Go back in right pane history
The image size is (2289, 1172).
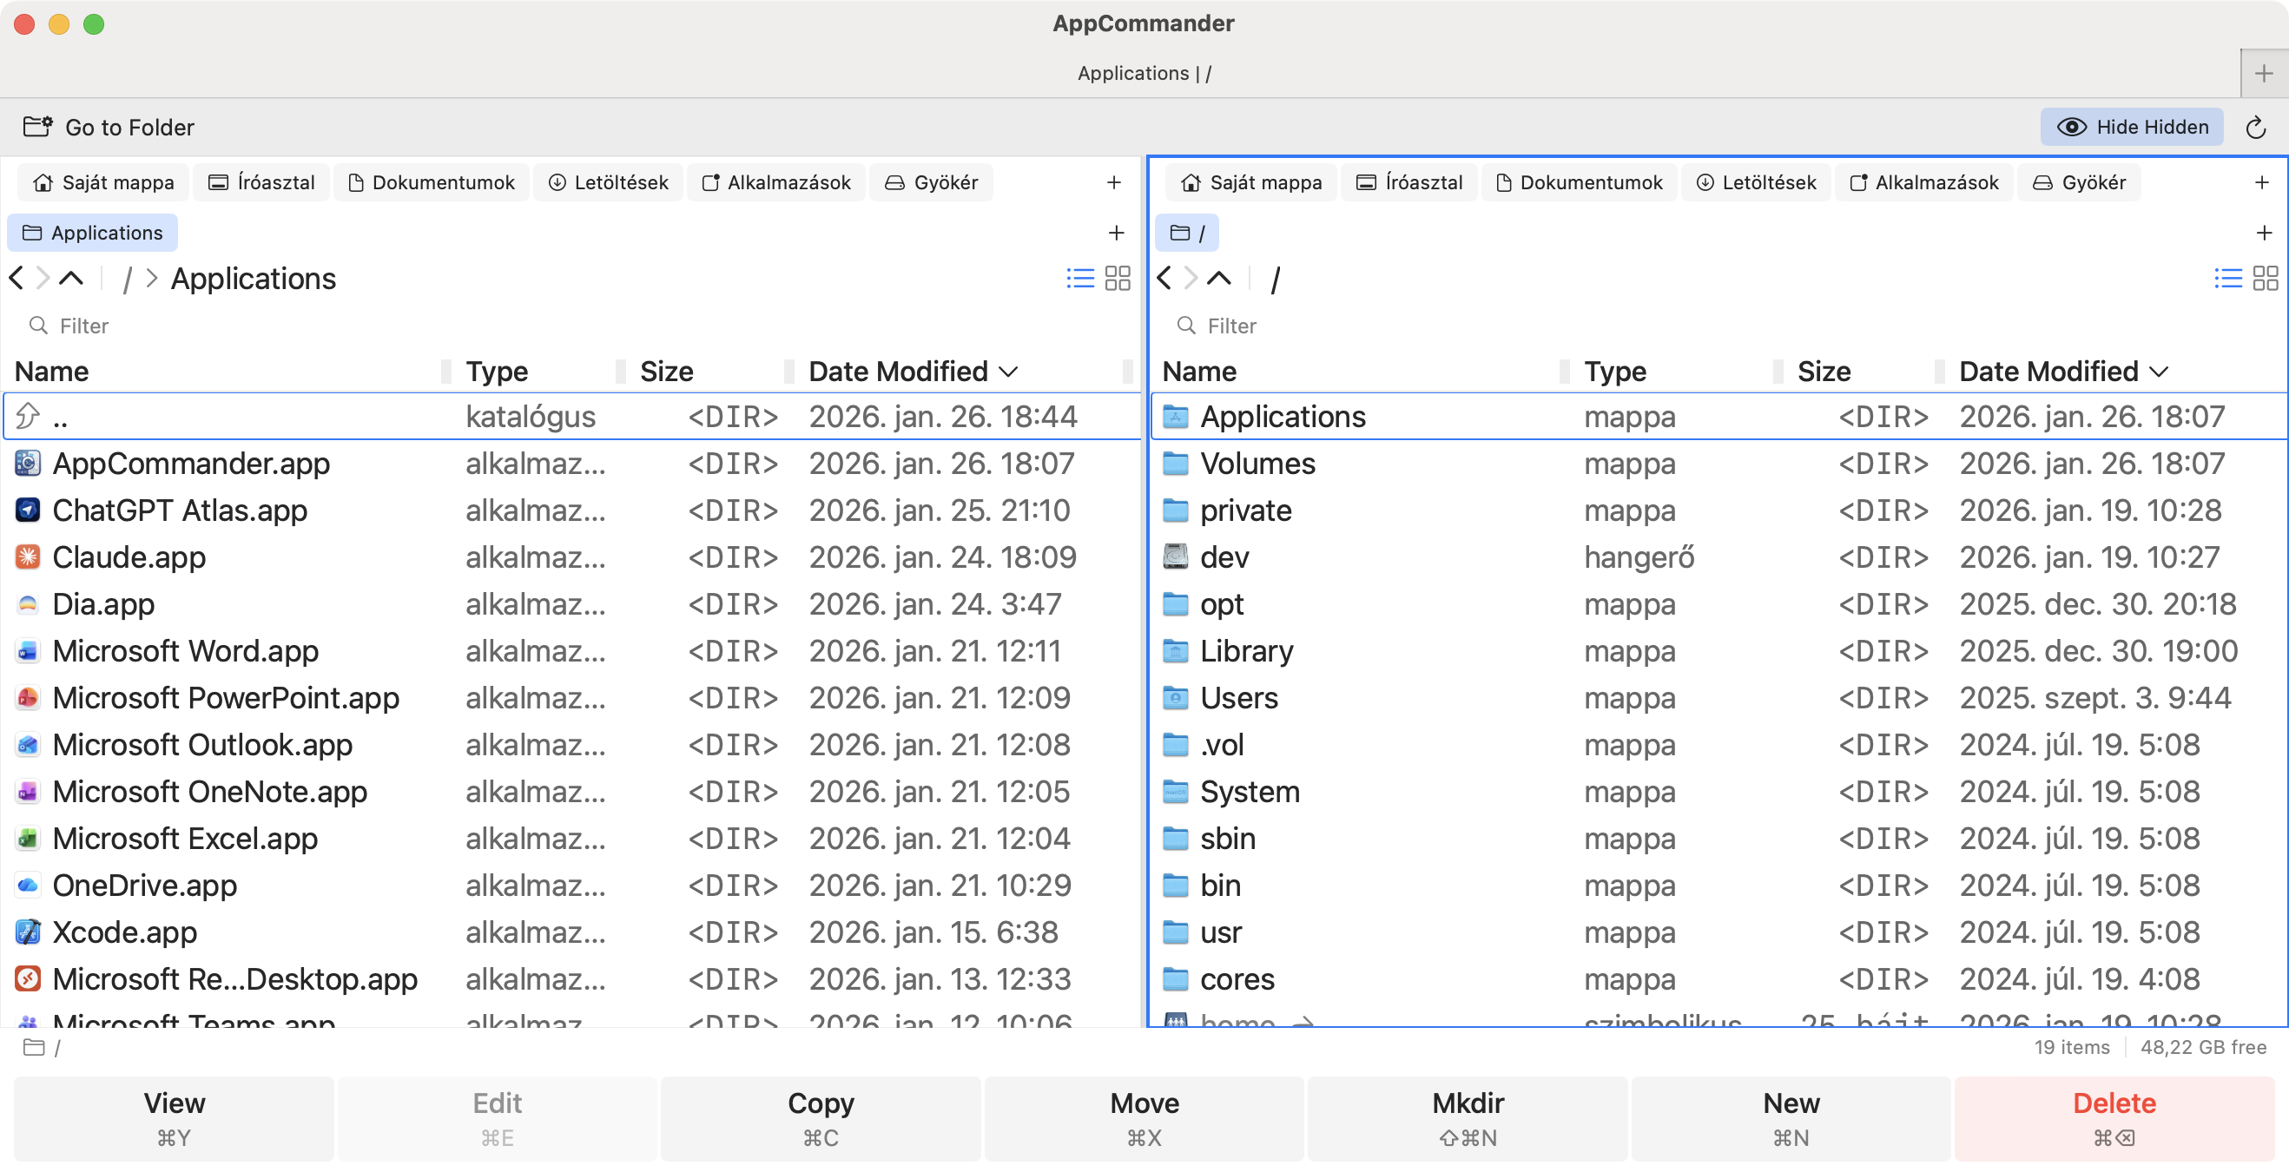(1165, 278)
